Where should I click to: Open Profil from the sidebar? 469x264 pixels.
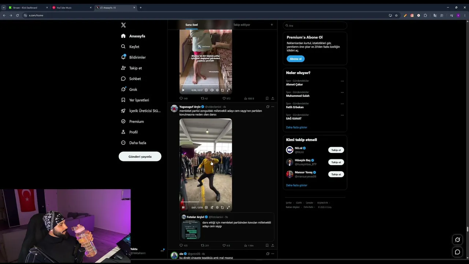[129, 132]
